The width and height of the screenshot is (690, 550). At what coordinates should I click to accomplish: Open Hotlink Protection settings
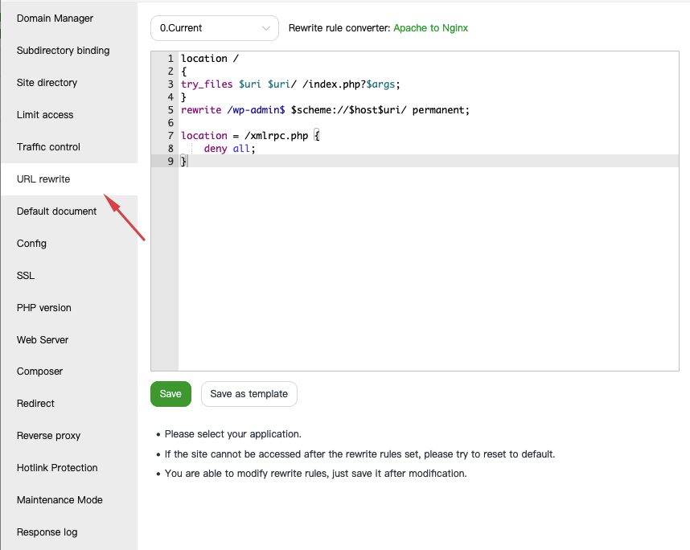[x=57, y=468]
